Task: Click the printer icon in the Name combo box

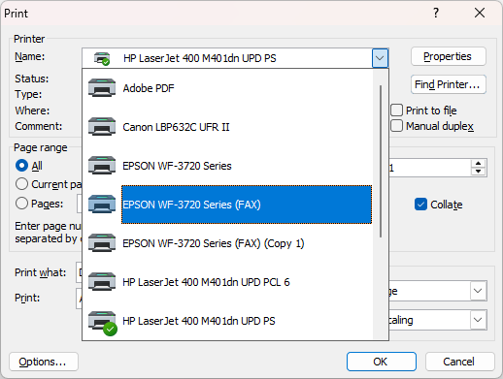Action: coord(102,58)
